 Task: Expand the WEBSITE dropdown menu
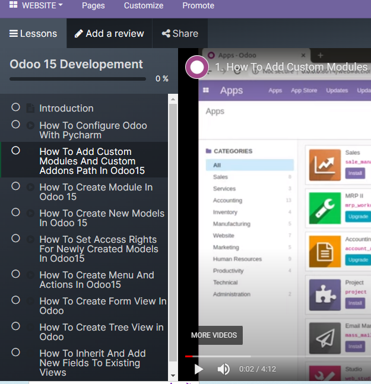(42, 5)
